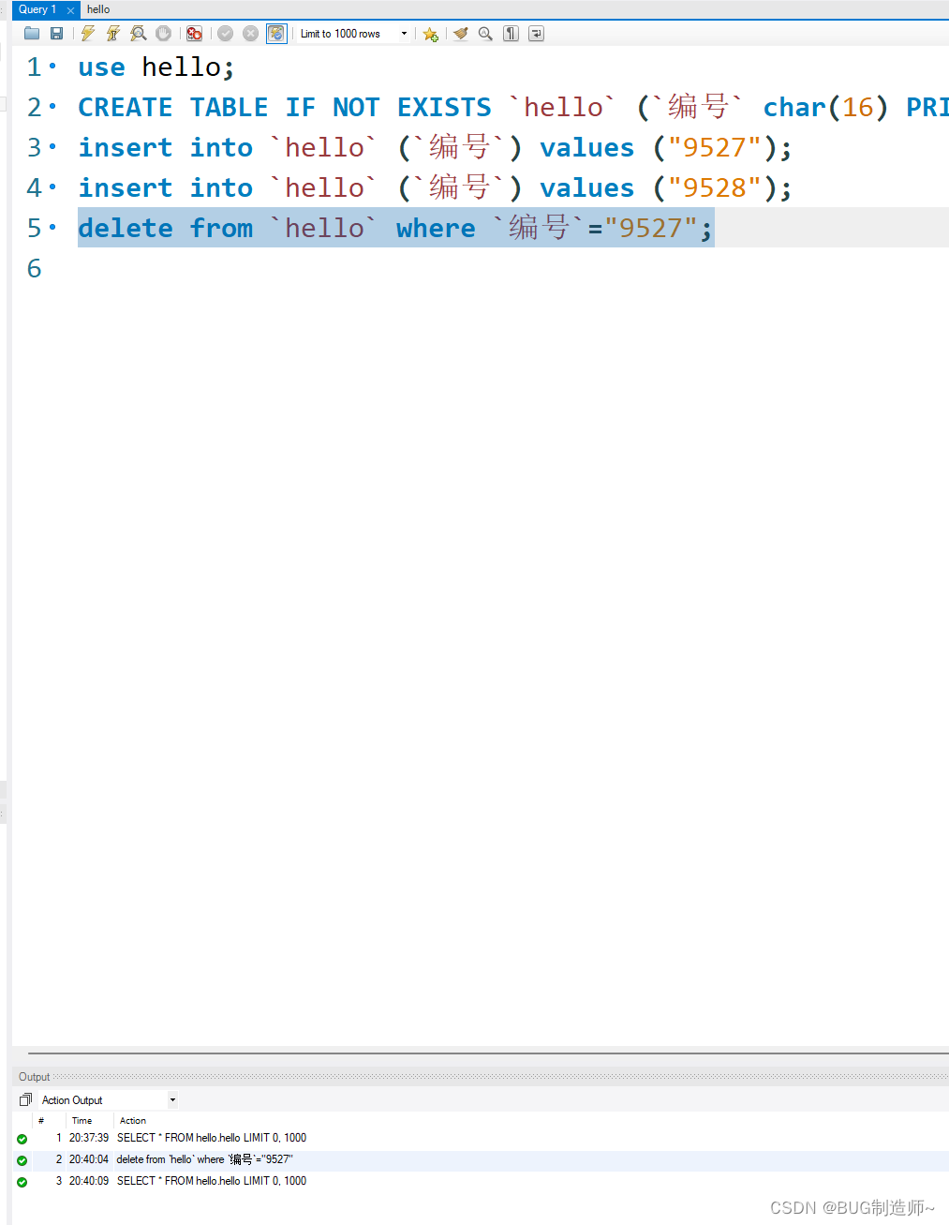Stop the running query
This screenshot has height=1225, width=949.
click(163, 33)
